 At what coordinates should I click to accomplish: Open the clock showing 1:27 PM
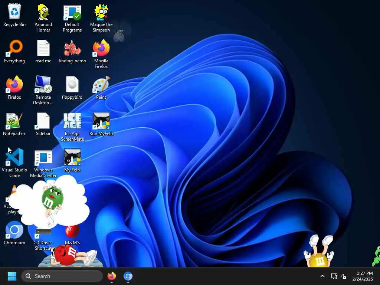click(363, 276)
